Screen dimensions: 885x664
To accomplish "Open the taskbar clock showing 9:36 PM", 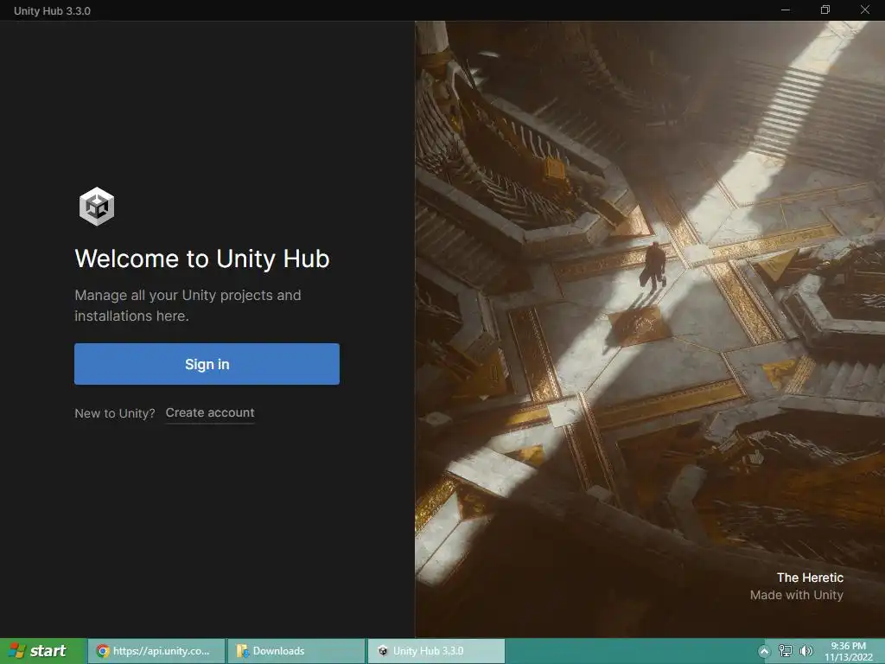I will (849, 651).
